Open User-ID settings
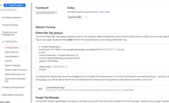Viewport: 169px width, 103px height. pos(8,61)
